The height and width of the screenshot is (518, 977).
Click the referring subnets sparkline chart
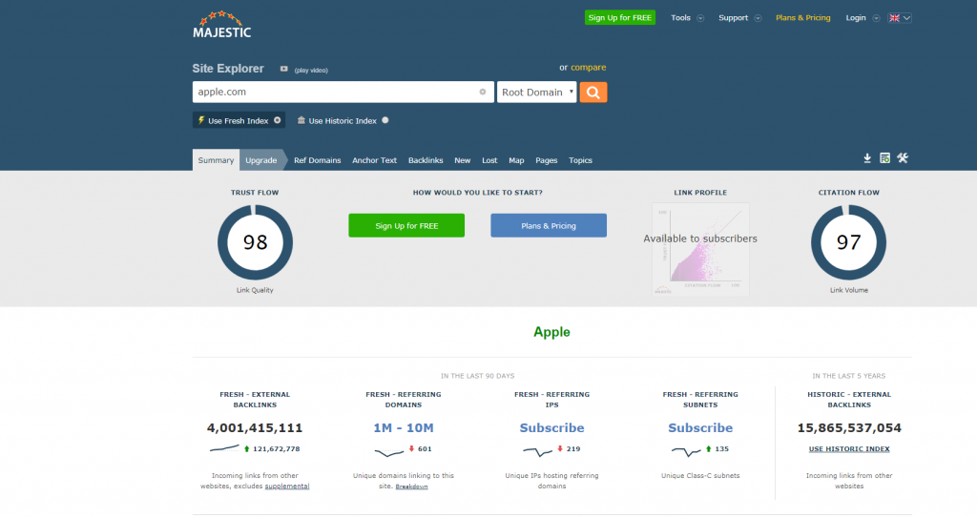(x=686, y=451)
